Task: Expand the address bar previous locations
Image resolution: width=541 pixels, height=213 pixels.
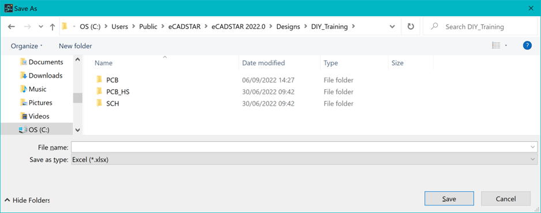Action: [x=392, y=26]
